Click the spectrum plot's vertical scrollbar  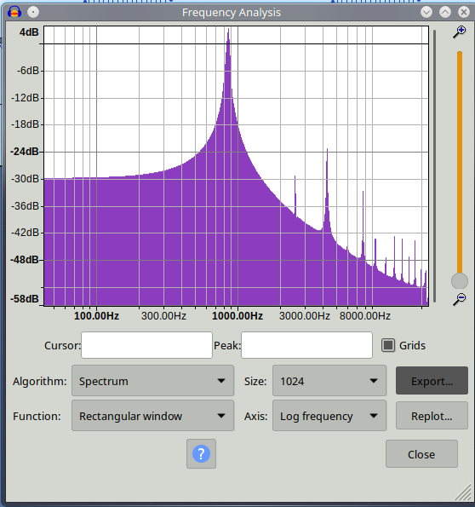[x=435, y=165]
